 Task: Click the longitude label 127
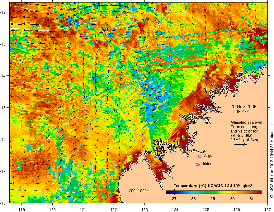pos(267,210)
